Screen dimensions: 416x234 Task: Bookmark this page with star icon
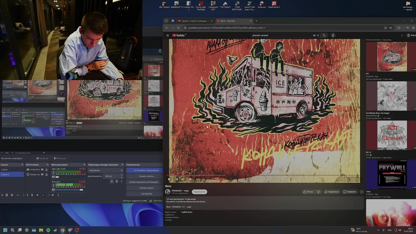click(x=391, y=28)
